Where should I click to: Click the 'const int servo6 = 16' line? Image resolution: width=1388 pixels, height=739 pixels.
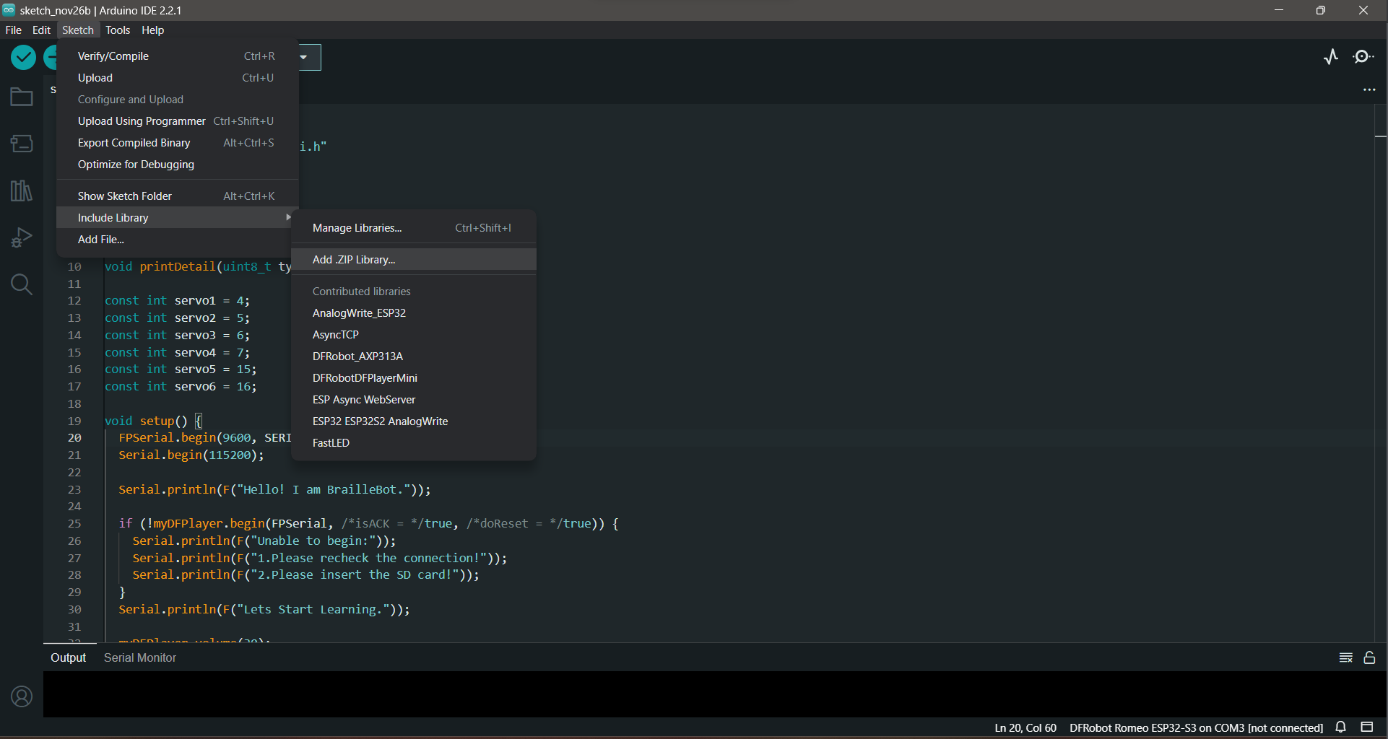(181, 387)
